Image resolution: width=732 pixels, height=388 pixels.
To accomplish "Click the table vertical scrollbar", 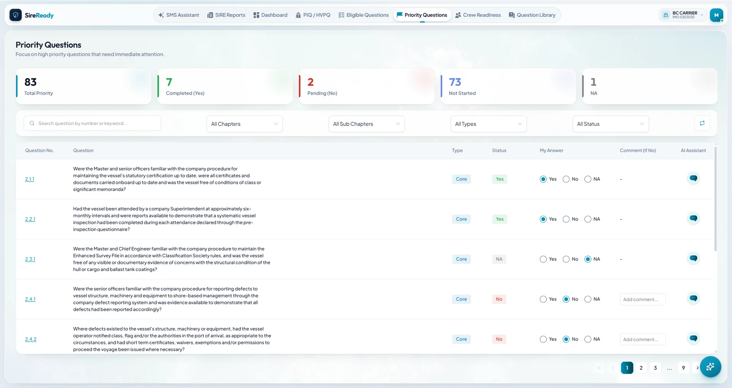I will tap(715, 199).
